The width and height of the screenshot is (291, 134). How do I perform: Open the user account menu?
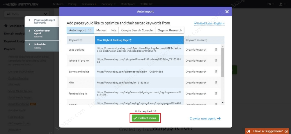pyautogui.click(x=282, y=4)
